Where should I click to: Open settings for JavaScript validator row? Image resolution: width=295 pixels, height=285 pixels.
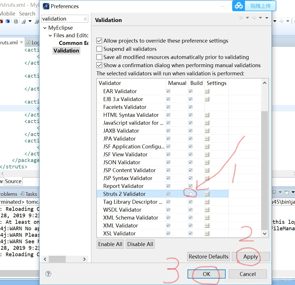coord(207,123)
